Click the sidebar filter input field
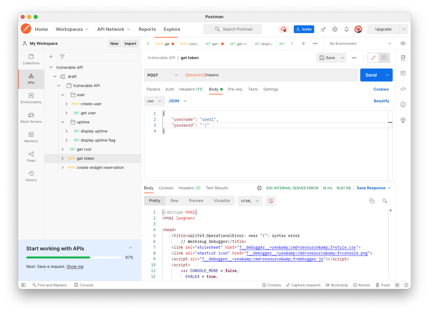429x313 pixels. pyautogui.click(x=97, y=56)
